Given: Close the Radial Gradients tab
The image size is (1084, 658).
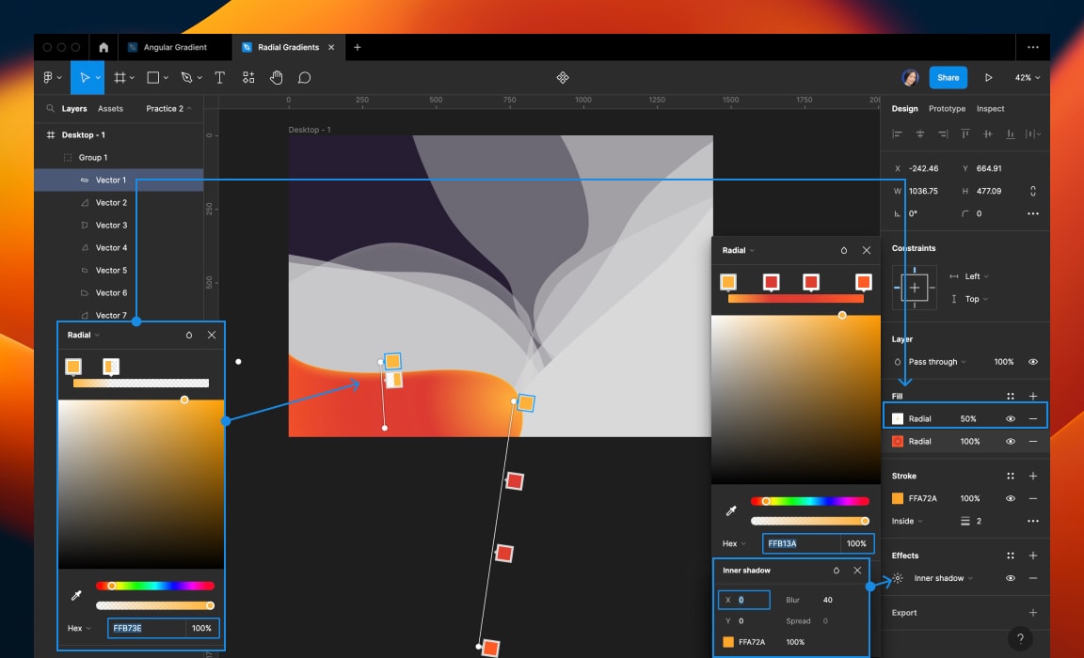Looking at the screenshot, I should 331,47.
